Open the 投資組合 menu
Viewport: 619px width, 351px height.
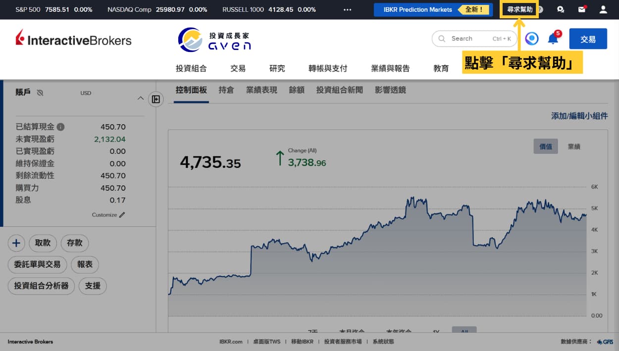tap(191, 68)
